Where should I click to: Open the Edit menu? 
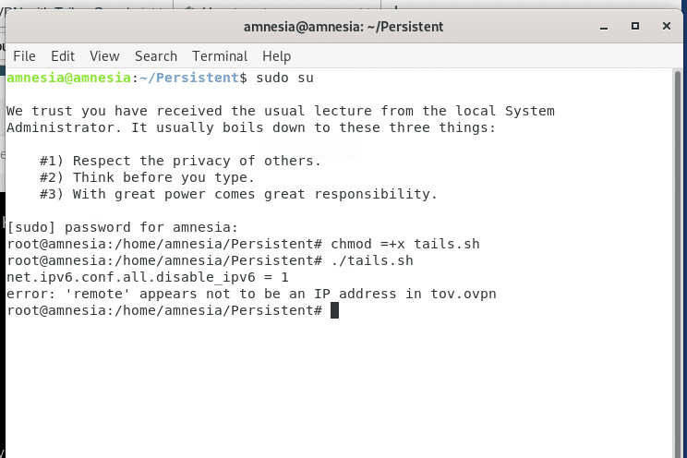[63, 56]
